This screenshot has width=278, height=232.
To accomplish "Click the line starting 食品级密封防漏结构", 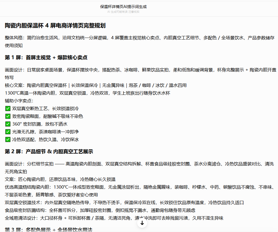I will pyautogui.click(x=100, y=210).
